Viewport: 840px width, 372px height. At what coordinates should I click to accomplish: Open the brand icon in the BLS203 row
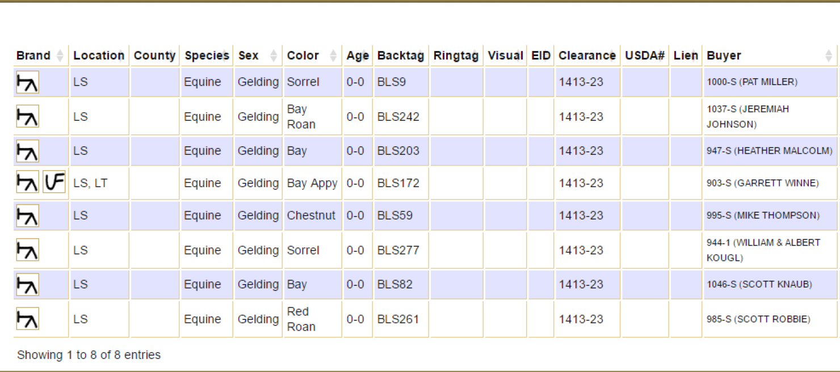27,151
